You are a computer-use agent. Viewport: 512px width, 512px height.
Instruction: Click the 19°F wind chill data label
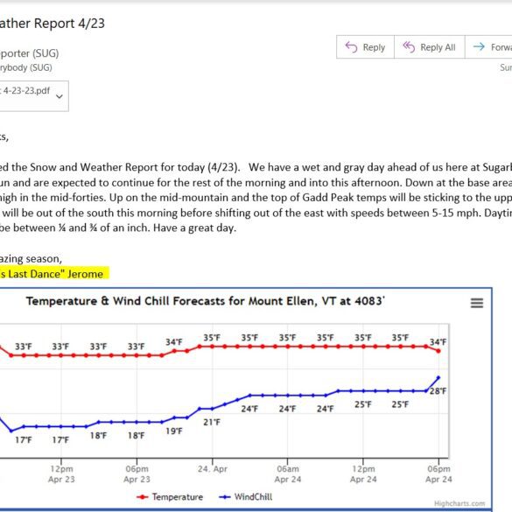point(174,431)
